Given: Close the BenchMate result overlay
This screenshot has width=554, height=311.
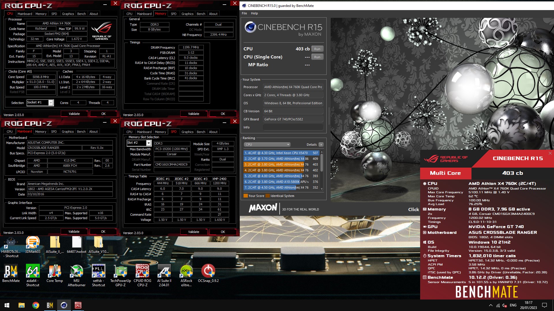Looking at the screenshot, I should pyautogui.click(x=550, y=153).
